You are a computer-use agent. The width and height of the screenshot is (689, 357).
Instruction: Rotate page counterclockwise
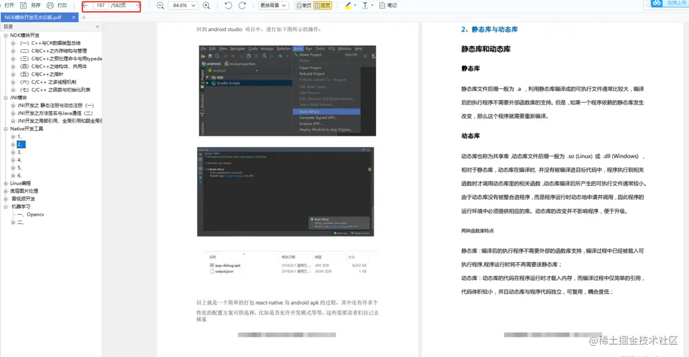tap(228, 5)
